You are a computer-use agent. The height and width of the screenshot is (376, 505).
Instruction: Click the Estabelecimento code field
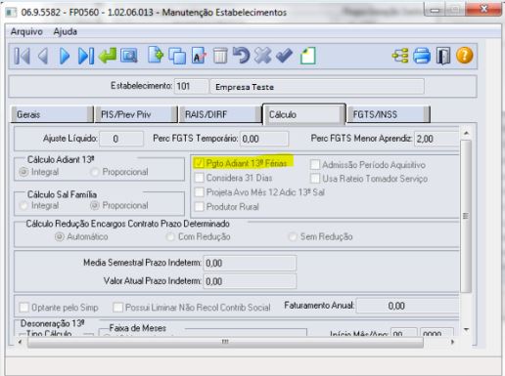click(192, 86)
